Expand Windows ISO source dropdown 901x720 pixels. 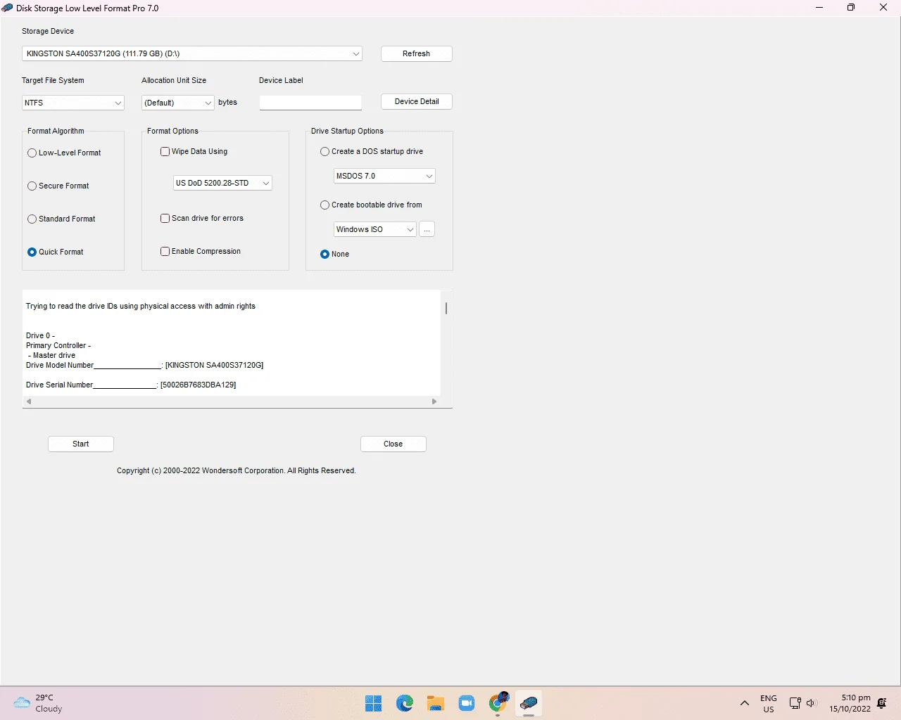(375, 229)
